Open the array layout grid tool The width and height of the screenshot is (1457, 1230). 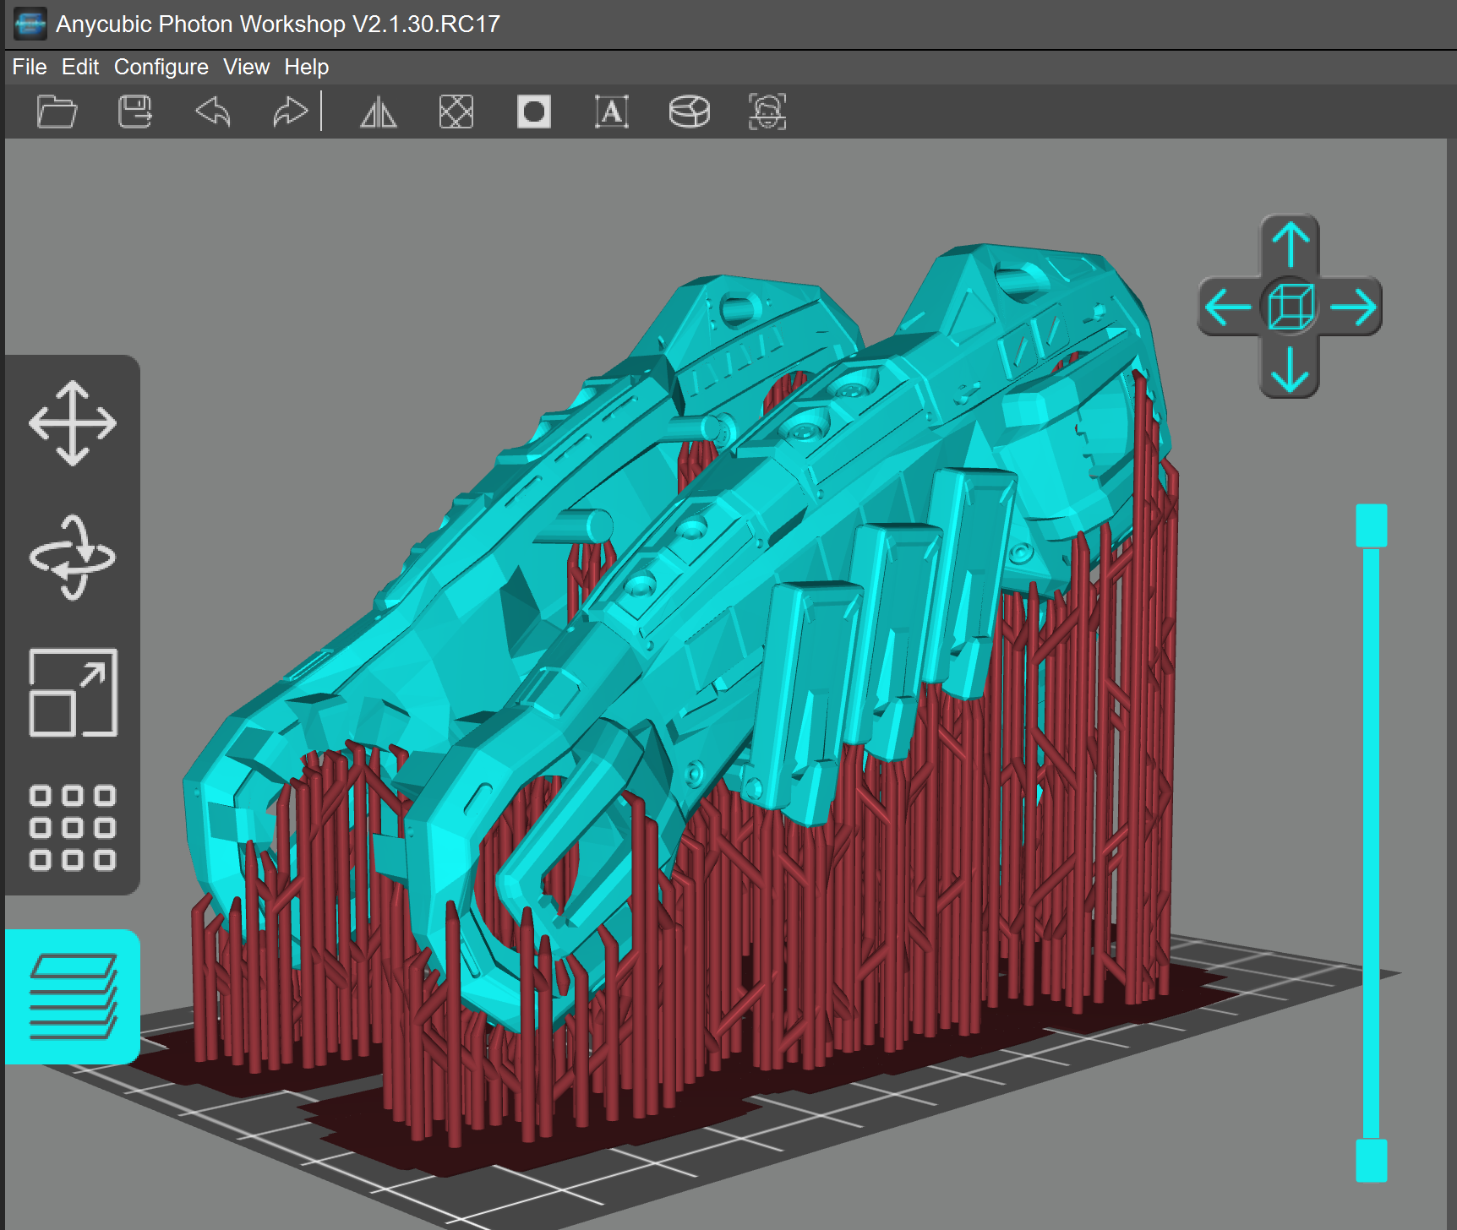[x=73, y=828]
